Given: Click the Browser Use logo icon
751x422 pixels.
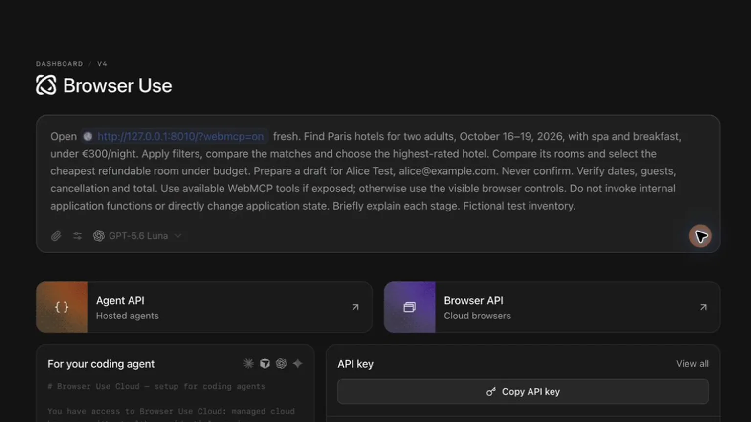Looking at the screenshot, I should pos(46,85).
